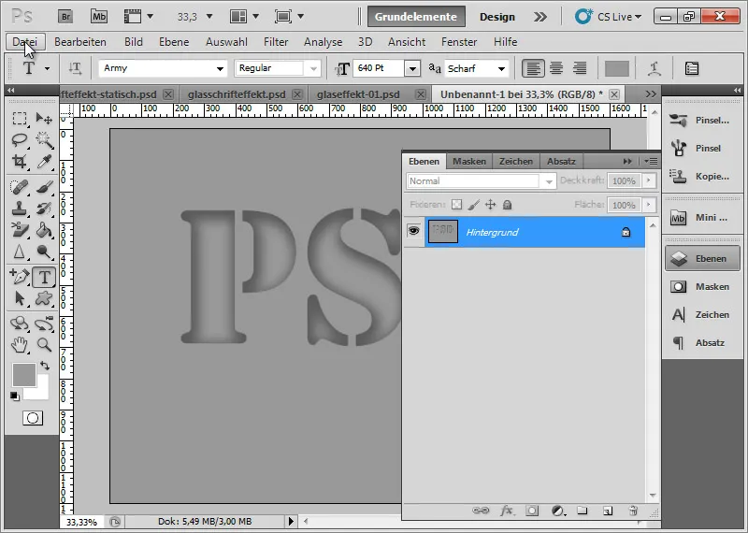Toggle lock all
Screen dimensions: 748x533
(x=507, y=205)
